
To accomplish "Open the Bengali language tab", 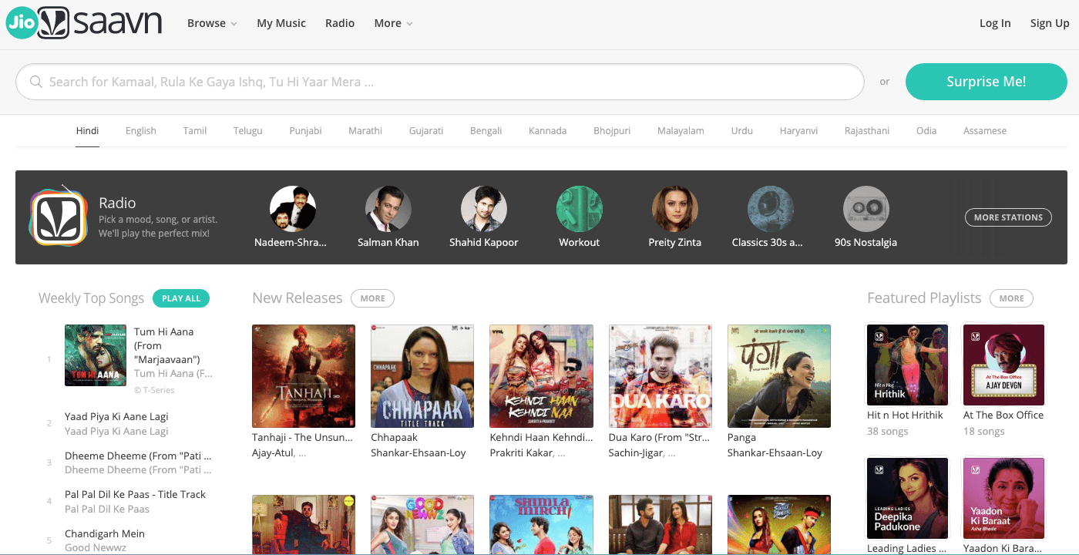I will pos(486,131).
